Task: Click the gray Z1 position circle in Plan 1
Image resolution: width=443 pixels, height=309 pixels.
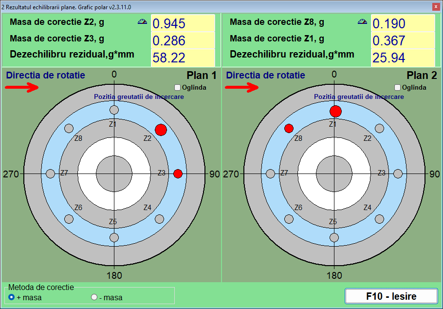Action: point(114,110)
